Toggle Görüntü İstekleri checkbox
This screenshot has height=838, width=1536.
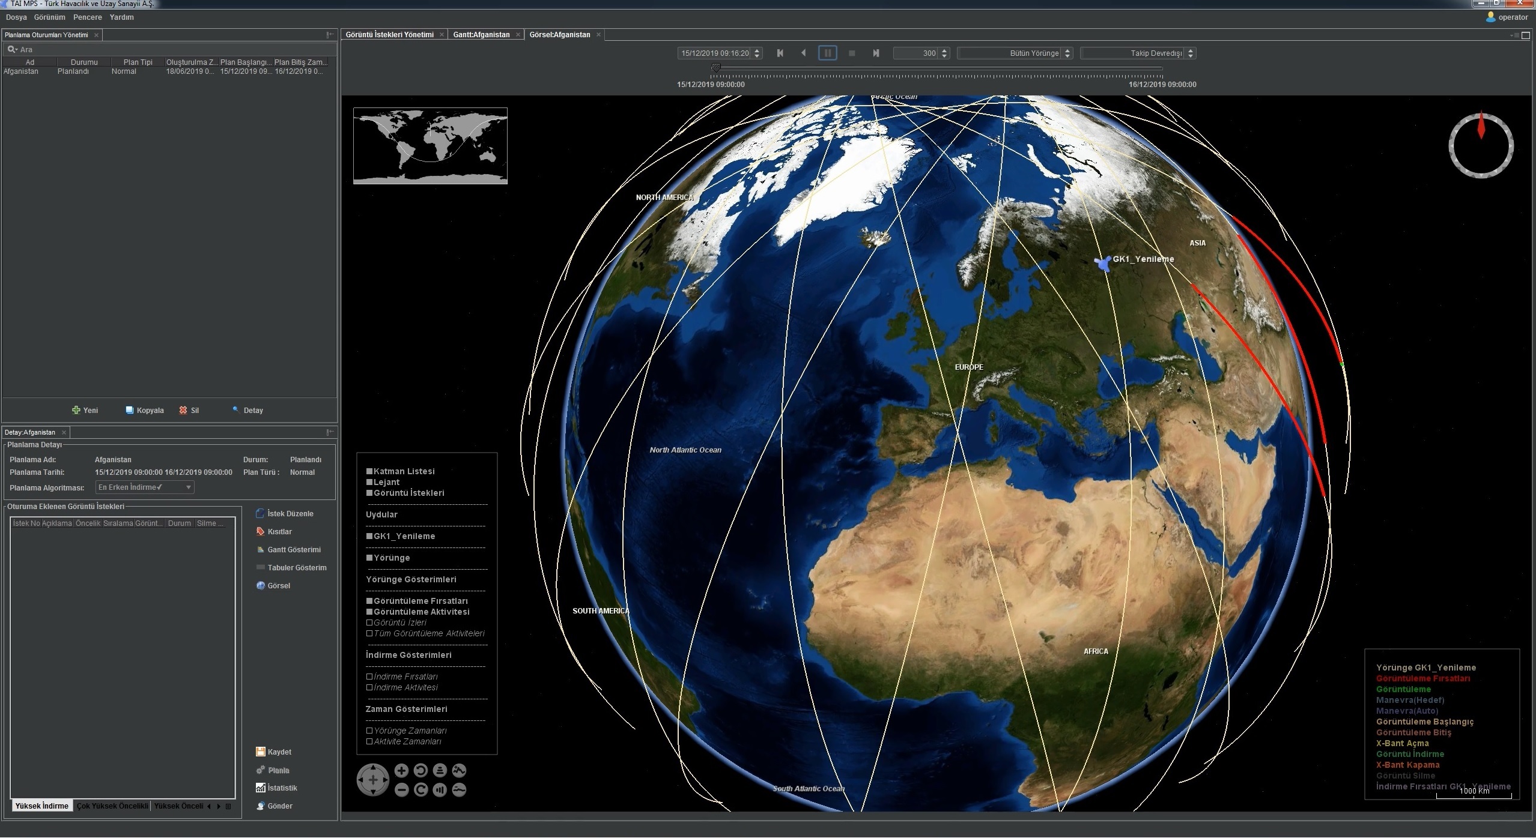coord(369,493)
